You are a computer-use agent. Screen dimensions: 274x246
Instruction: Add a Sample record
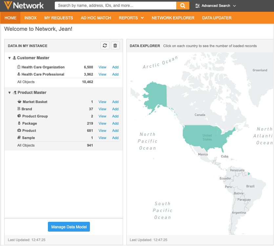[115, 138]
